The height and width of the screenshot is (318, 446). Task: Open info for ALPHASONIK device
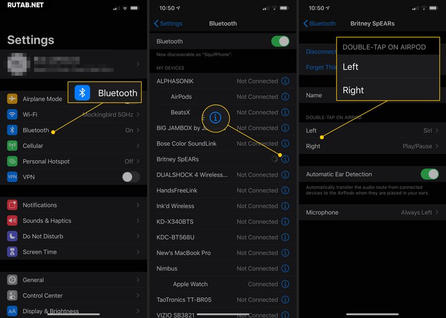(285, 81)
